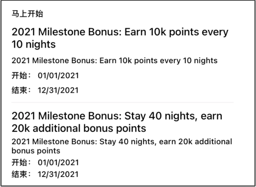Select the 10k points bonus description text
The width and height of the screenshot is (256, 187).
coord(115,61)
